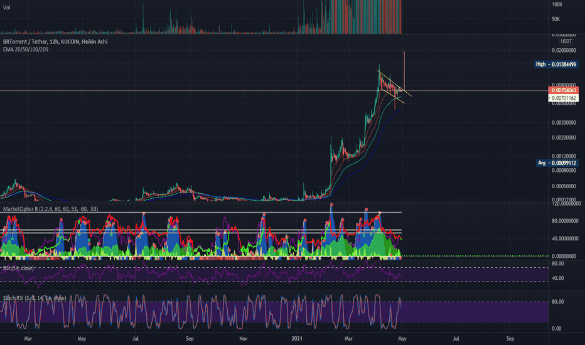This screenshot has height=345, width=585.
Task: Click the 2021 label on time axis
Action: (x=297, y=339)
